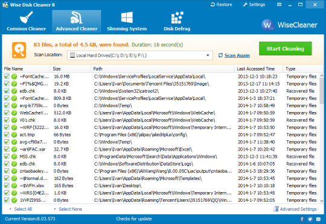Click green status icon for ~$WFH.xlsx row

point(14,185)
